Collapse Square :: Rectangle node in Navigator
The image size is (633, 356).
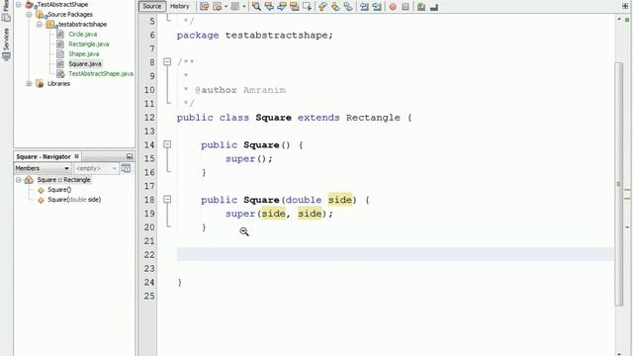(x=19, y=180)
